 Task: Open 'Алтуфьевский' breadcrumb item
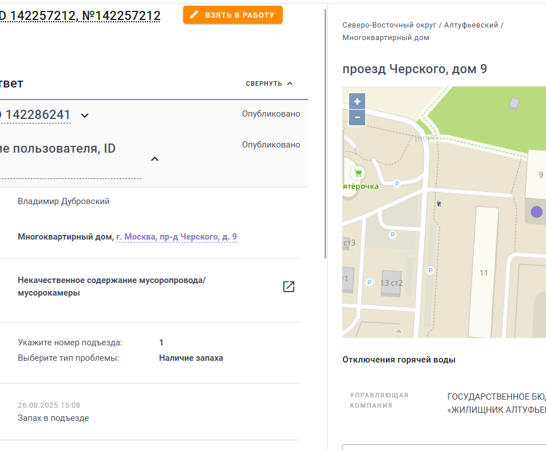471,25
